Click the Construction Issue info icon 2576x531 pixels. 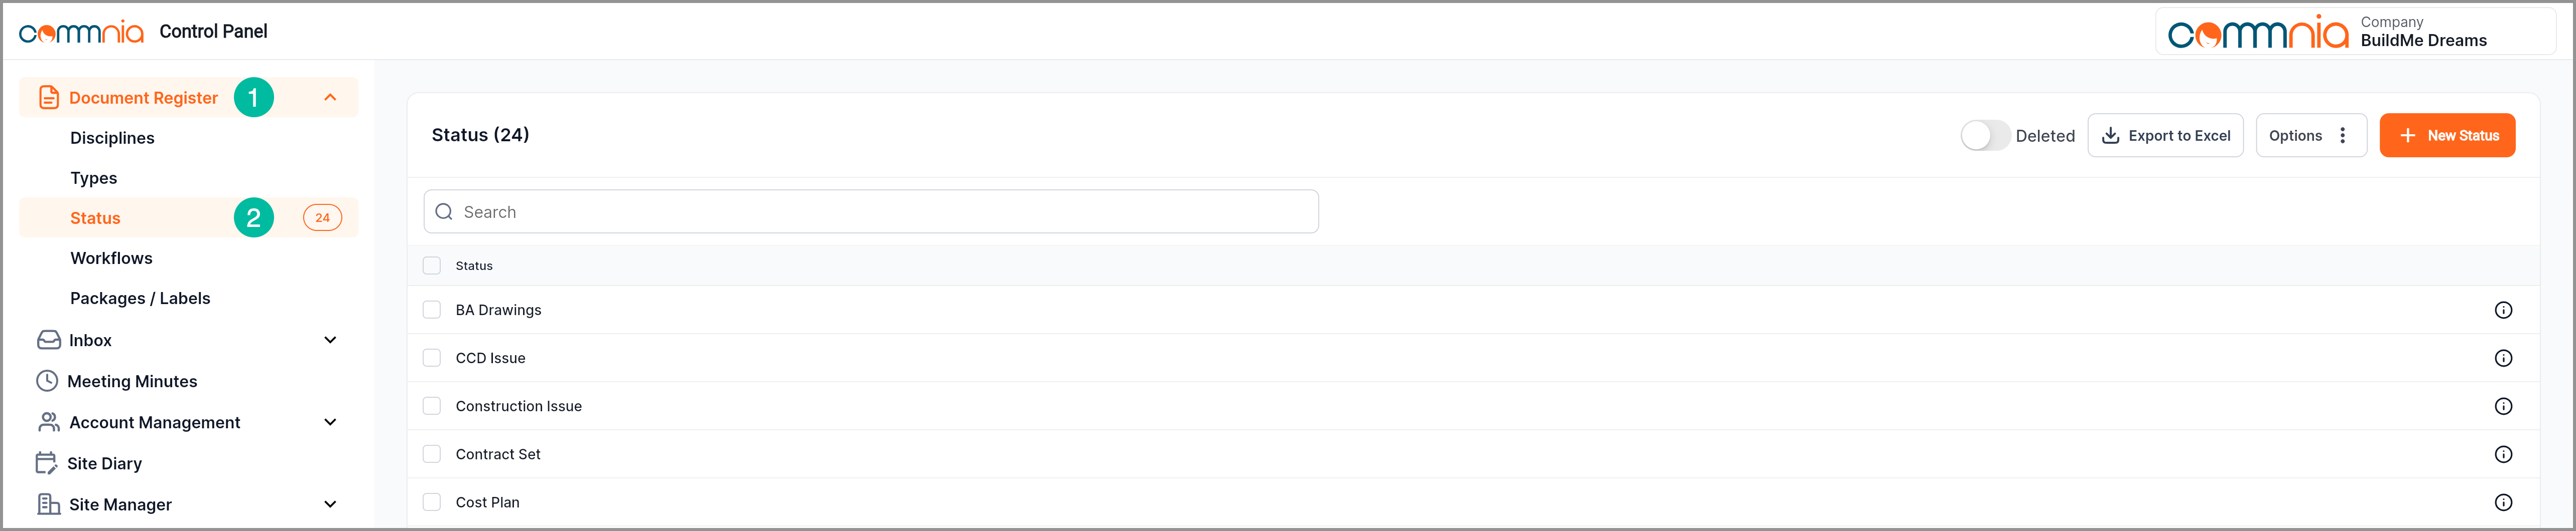[x=2503, y=406]
